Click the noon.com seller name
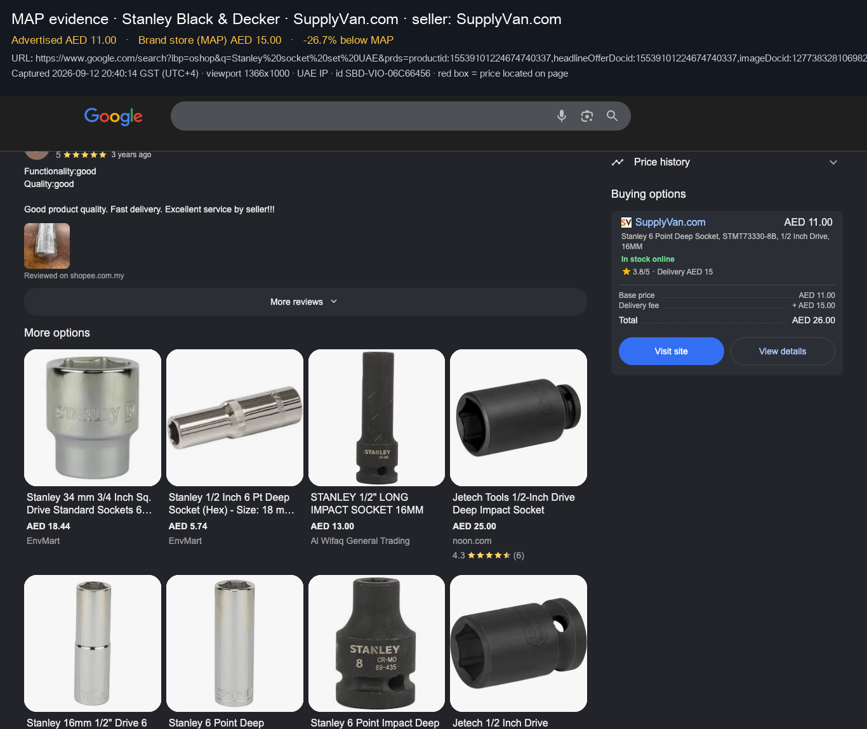This screenshot has width=867, height=729. [x=472, y=541]
